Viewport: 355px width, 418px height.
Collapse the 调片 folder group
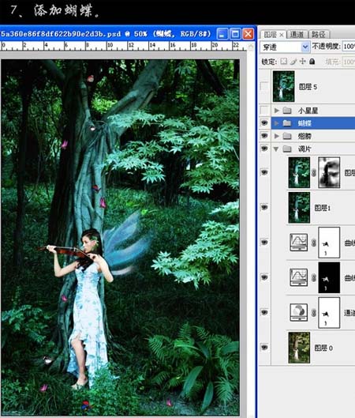(x=276, y=149)
